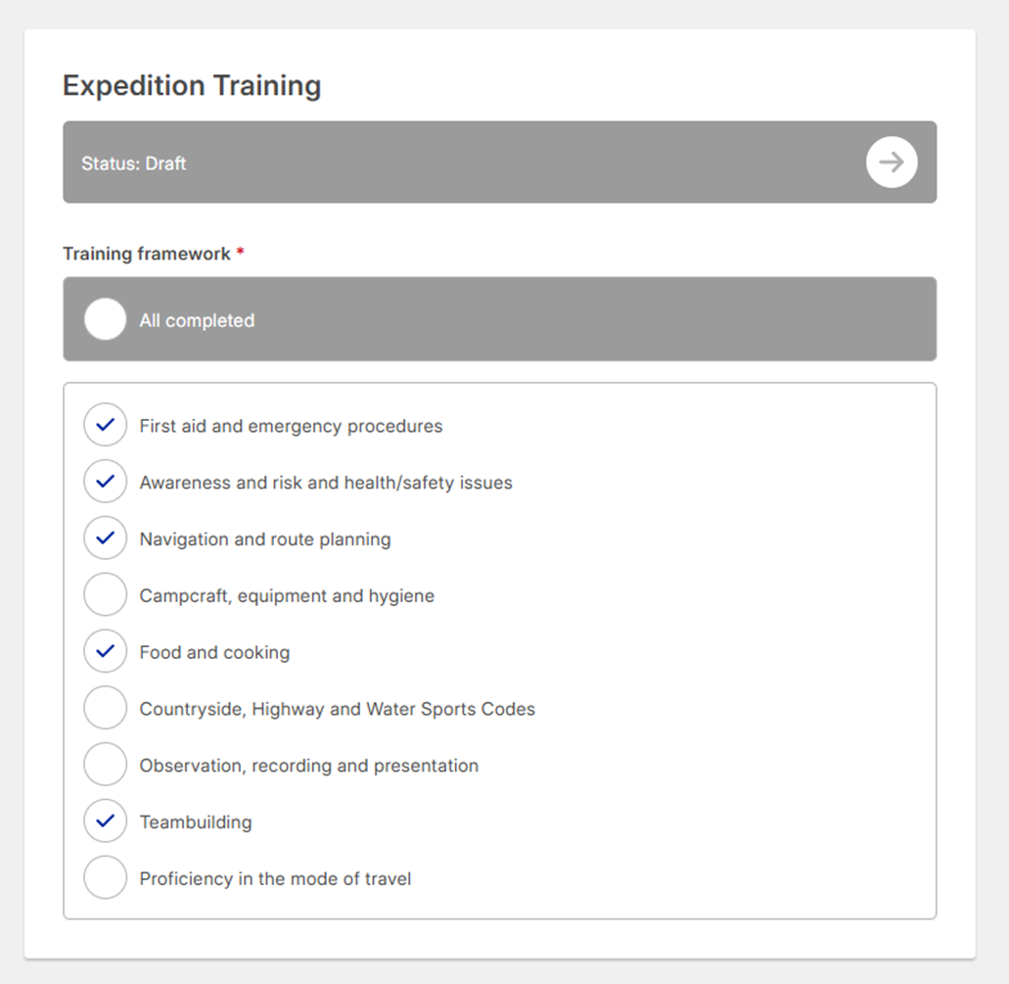The width and height of the screenshot is (1009, 984).
Task: Click the checkmark icon beside "Food and cooking"
Action: (x=105, y=651)
